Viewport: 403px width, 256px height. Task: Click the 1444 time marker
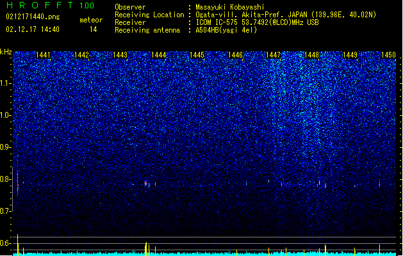[159, 55]
